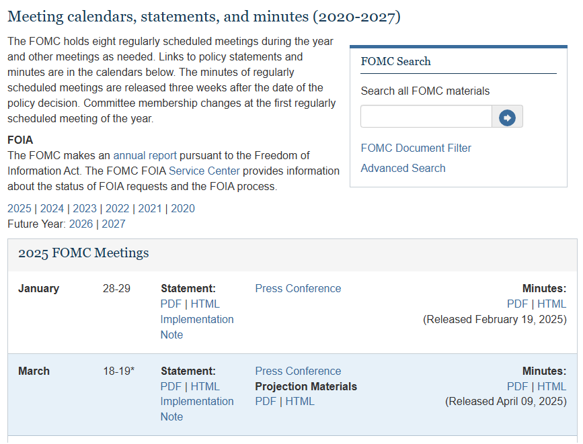The height and width of the screenshot is (444, 583).
Task: Jump to the 2020 year link
Action: click(x=182, y=208)
